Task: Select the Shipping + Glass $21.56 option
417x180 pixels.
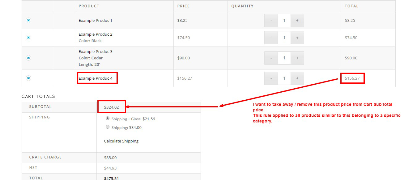Action: click(x=108, y=118)
